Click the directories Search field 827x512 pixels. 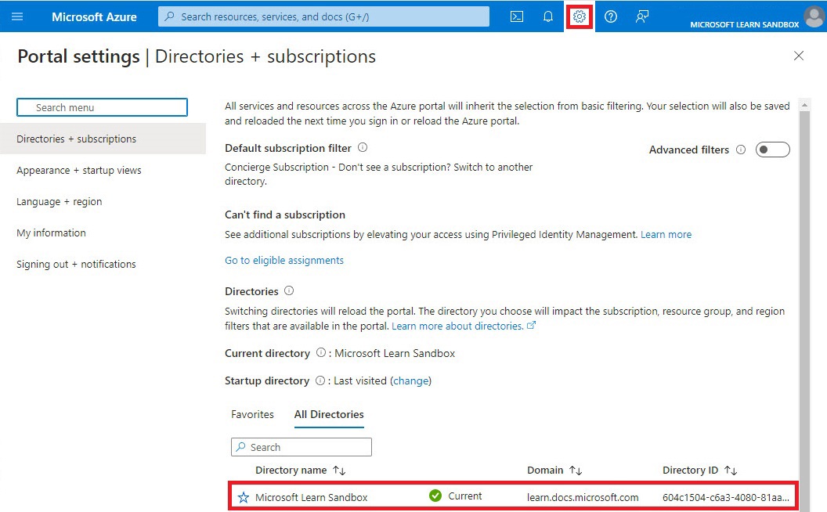[x=302, y=447]
